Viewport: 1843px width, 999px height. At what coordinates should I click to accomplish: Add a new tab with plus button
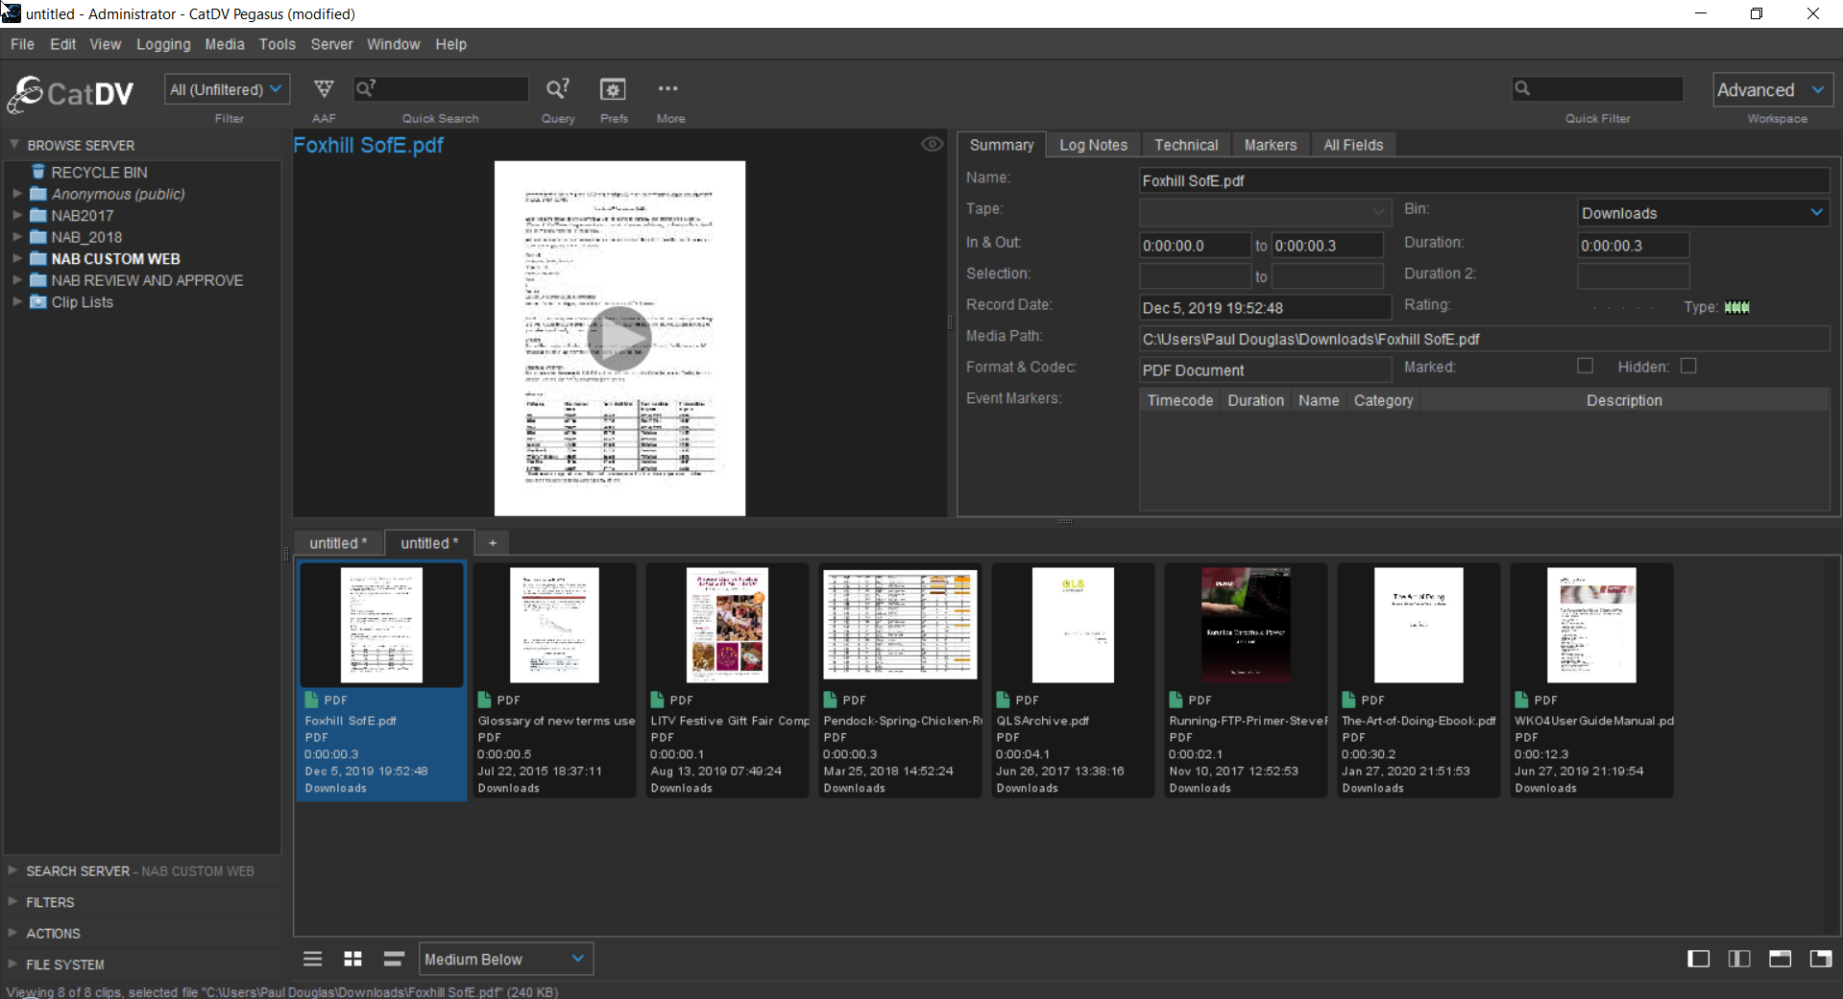[x=493, y=543]
